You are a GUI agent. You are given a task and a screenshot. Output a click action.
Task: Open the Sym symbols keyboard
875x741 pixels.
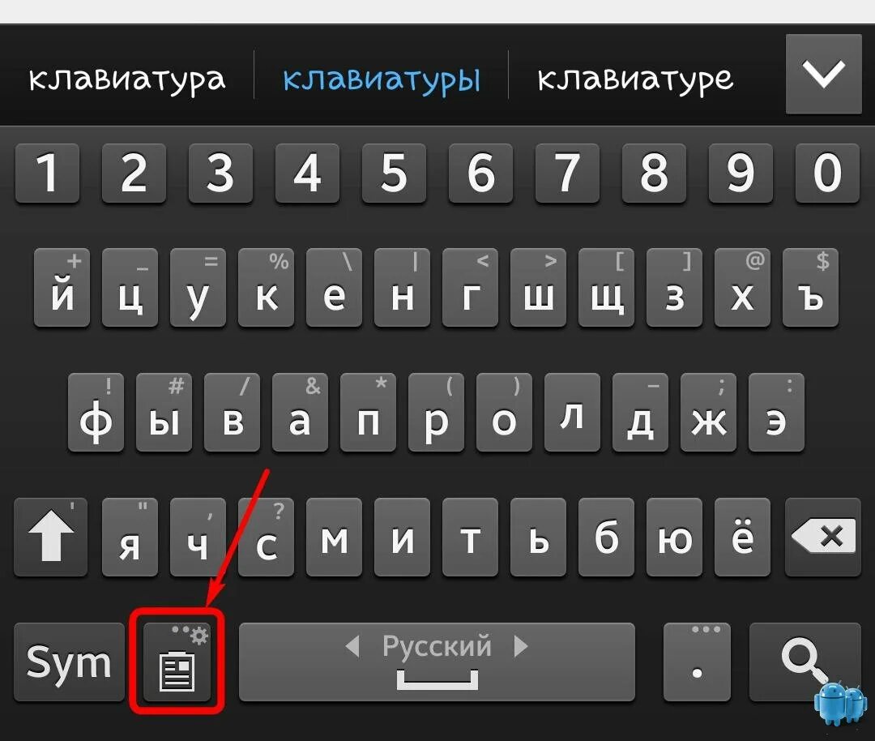[x=69, y=662]
